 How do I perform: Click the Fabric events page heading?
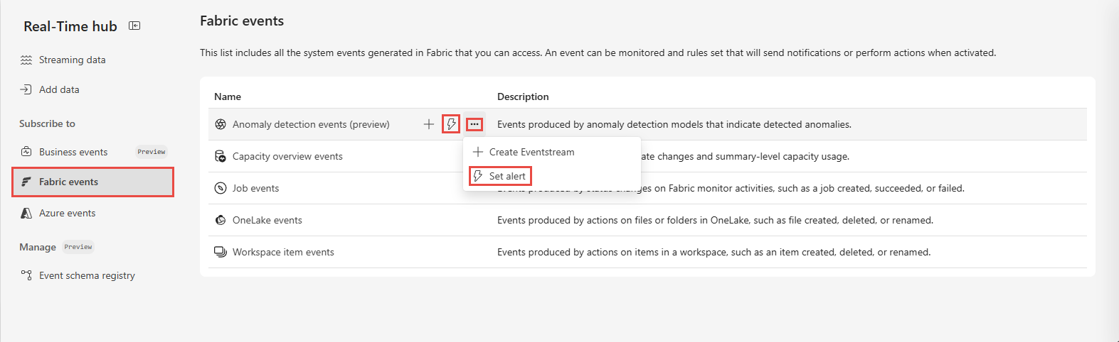click(x=242, y=21)
